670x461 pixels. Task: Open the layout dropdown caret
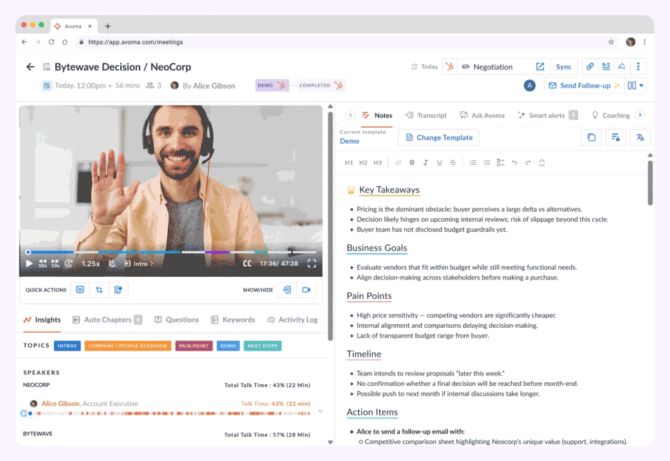[642, 86]
